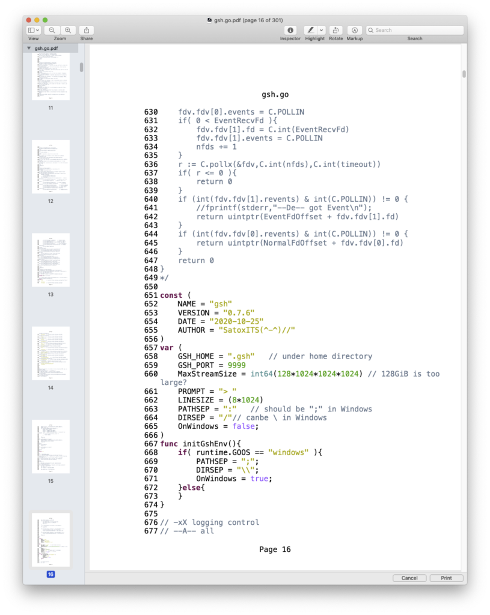Select the Highlight pen tool

pos(311,30)
